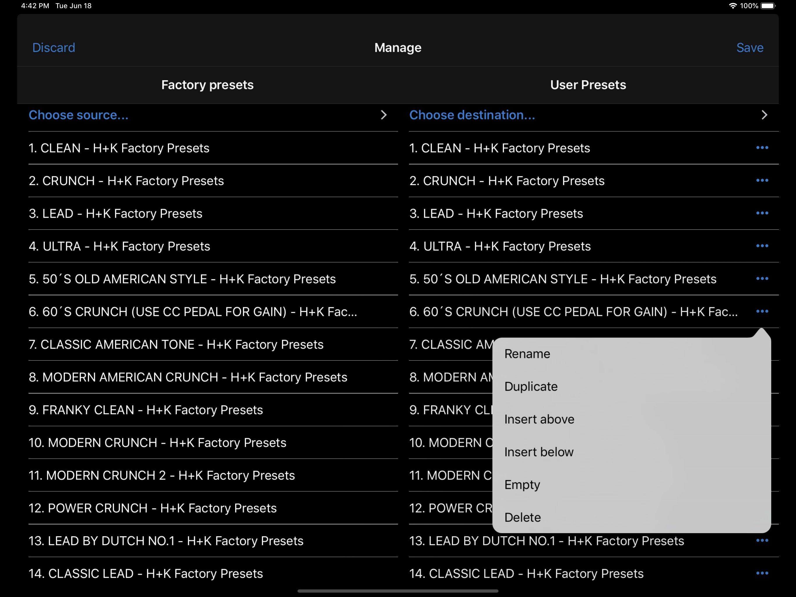Select user preset 1. CLEAN row
Screen dimensions: 796x597
click(594, 148)
